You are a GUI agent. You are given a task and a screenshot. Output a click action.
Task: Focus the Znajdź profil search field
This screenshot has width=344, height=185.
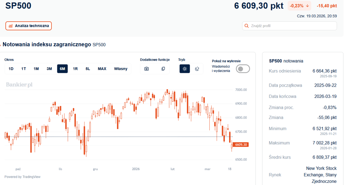289,26
